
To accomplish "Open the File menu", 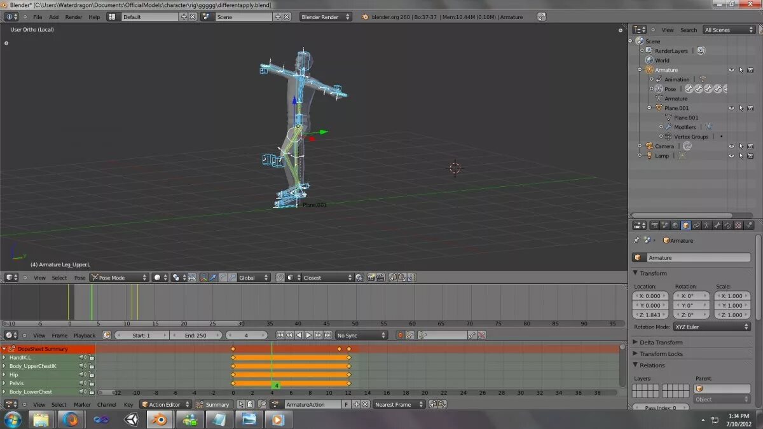I will 38,17.
